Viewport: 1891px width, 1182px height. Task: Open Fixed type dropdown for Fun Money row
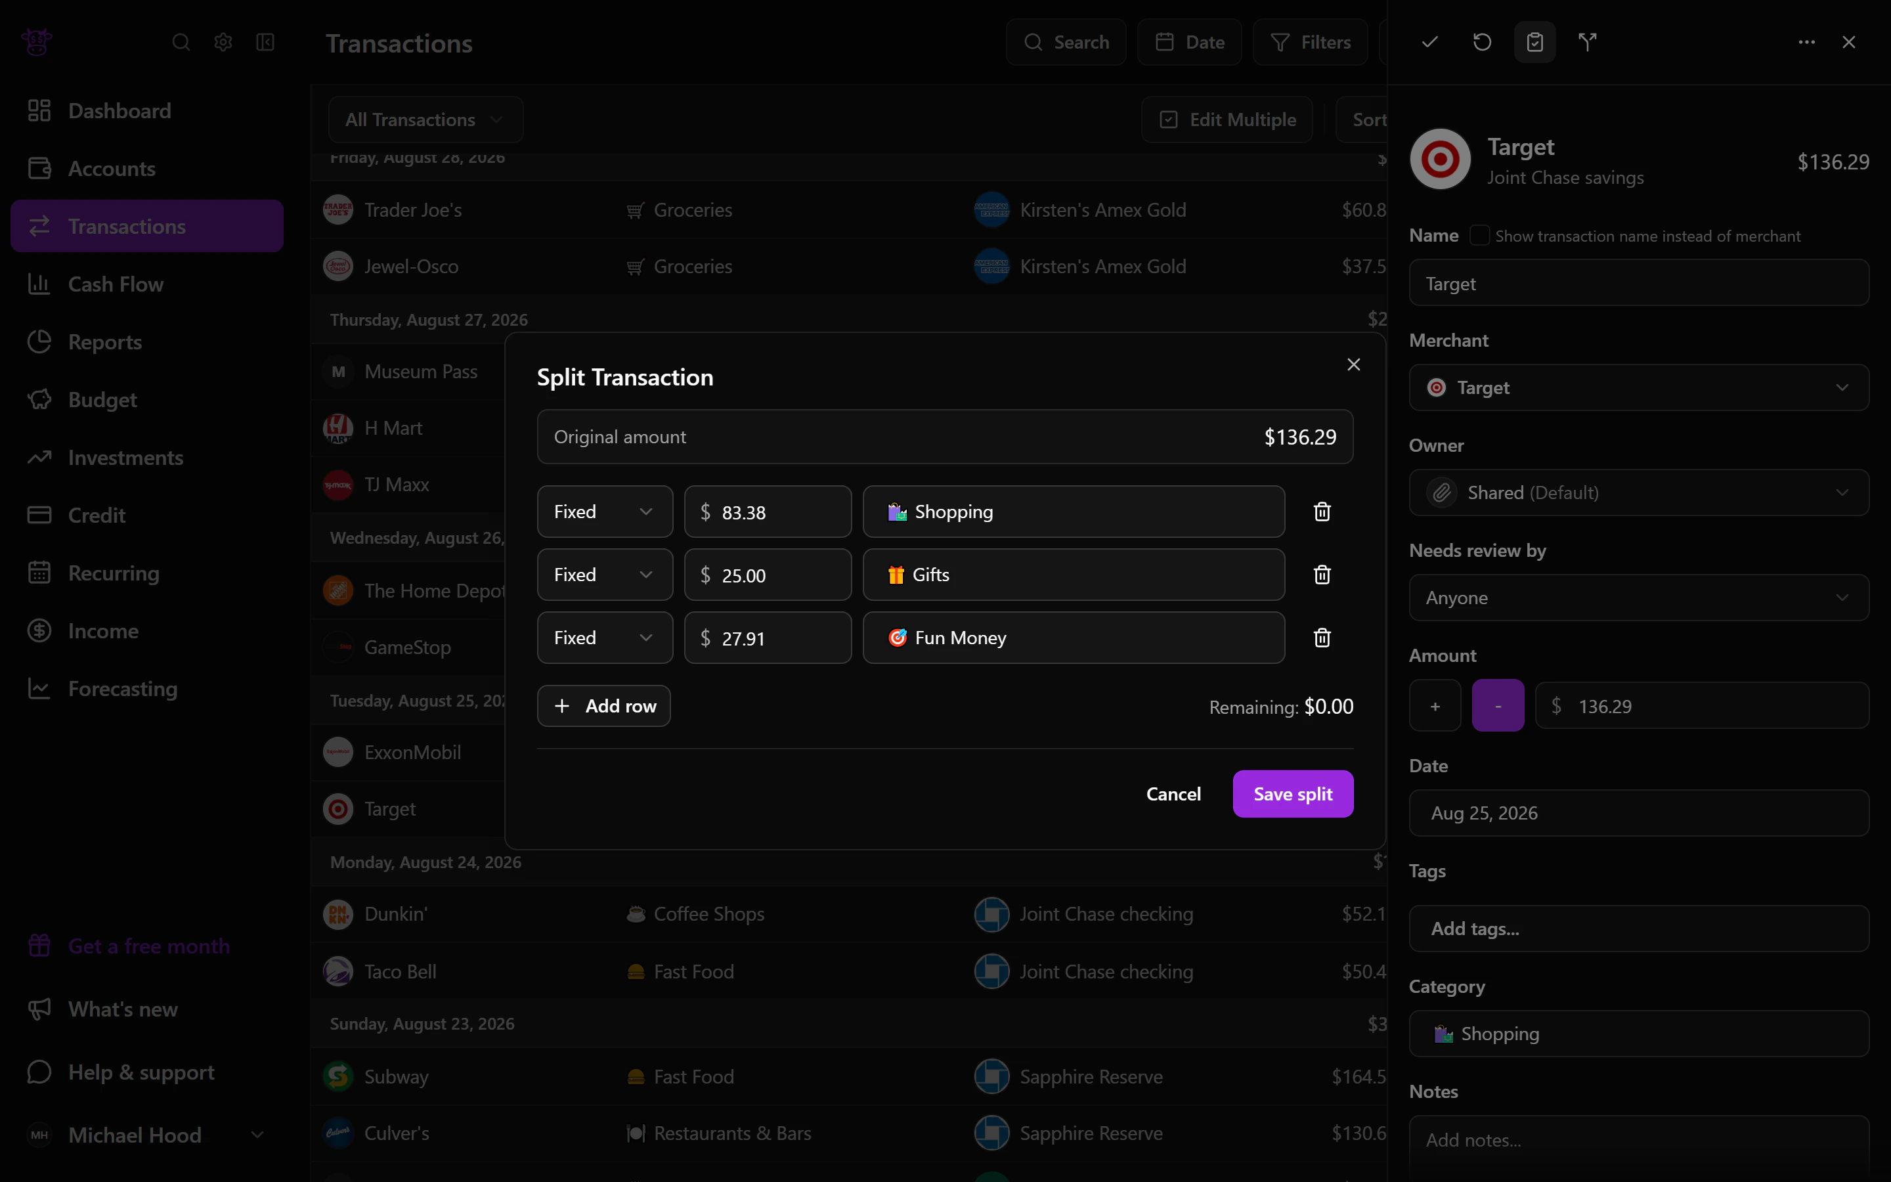click(605, 638)
